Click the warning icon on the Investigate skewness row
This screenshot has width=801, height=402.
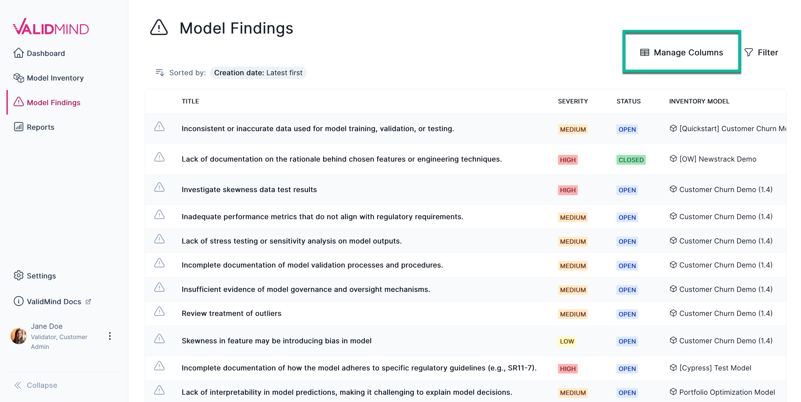coord(159,188)
